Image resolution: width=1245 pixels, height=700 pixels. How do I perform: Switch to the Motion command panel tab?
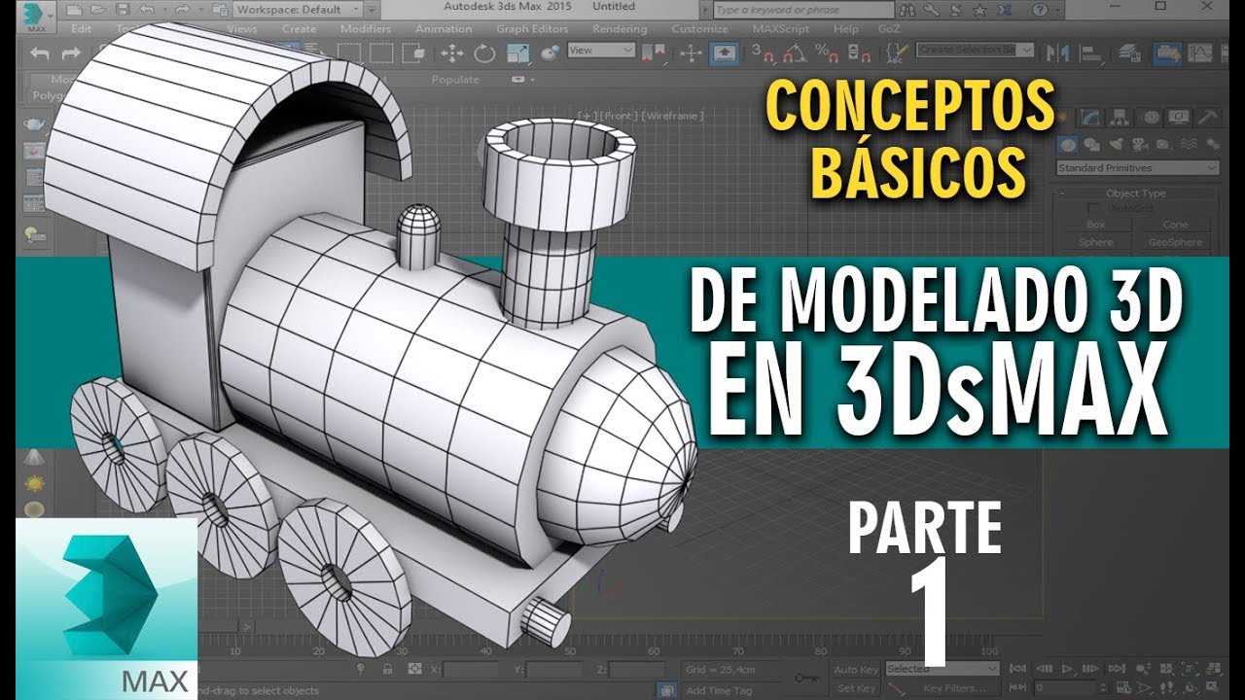pyautogui.click(x=1151, y=118)
